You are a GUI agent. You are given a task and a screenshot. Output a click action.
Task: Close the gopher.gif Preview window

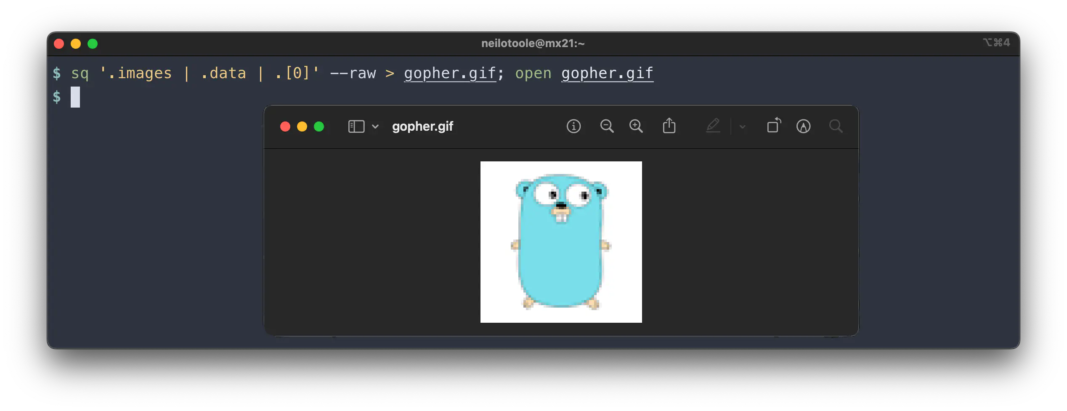285,126
